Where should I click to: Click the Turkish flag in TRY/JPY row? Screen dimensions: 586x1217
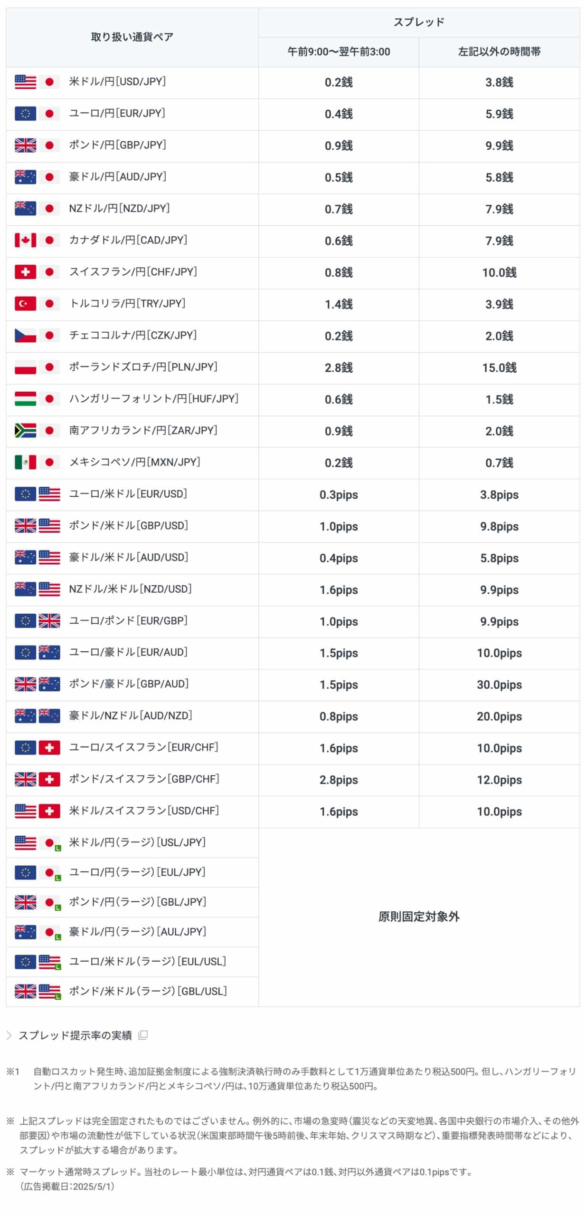[25, 304]
